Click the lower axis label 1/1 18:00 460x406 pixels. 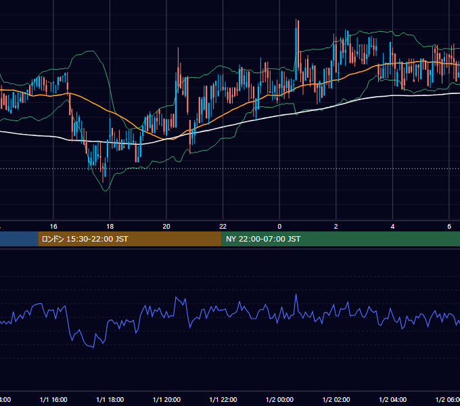click(x=110, y=400)
